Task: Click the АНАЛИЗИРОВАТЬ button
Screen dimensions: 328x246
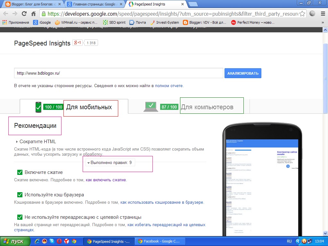Action: (243, 73)
